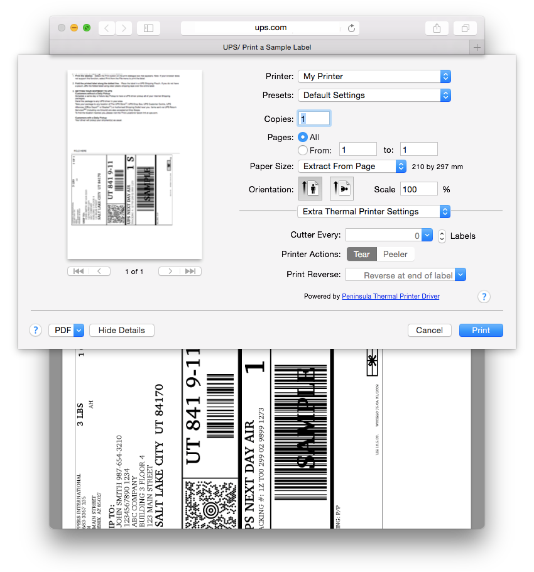Click the Print button
Screen dimensions: 534x572
[481, 330]
